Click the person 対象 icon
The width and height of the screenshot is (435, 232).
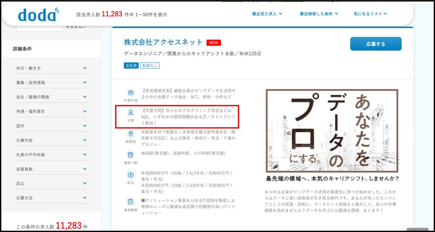point(130,113)
